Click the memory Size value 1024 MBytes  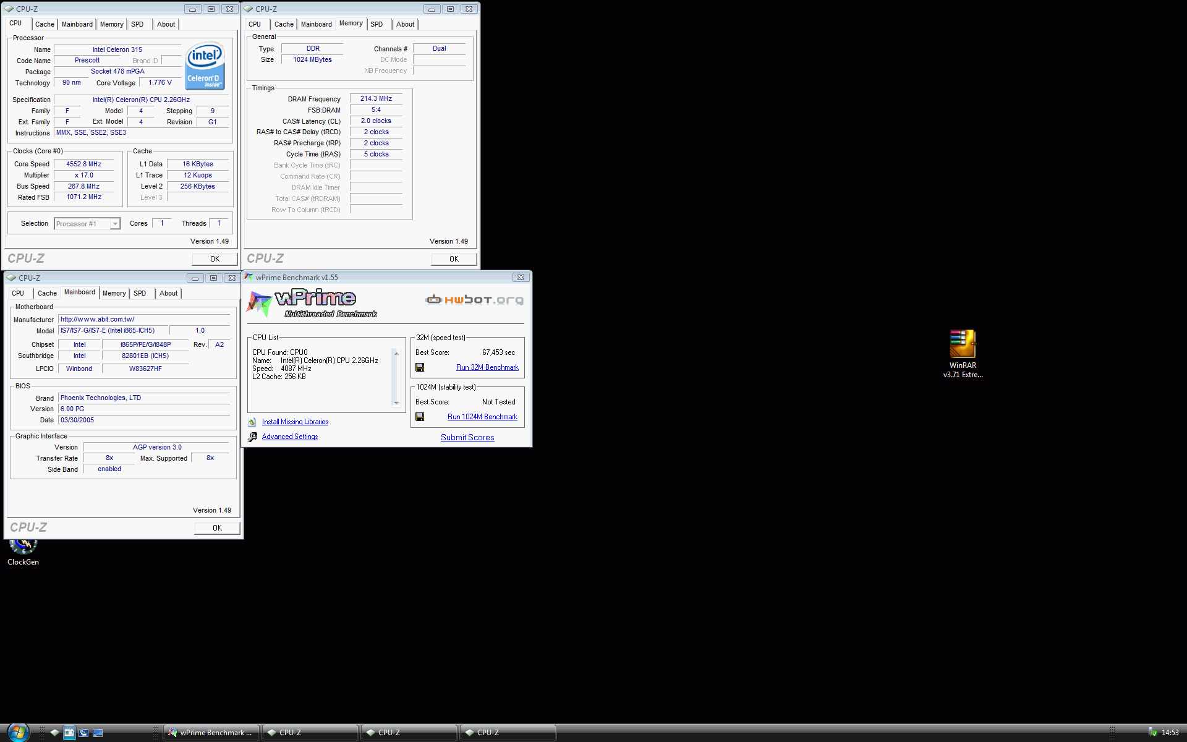pyautogui.click(x=312, y=59)
